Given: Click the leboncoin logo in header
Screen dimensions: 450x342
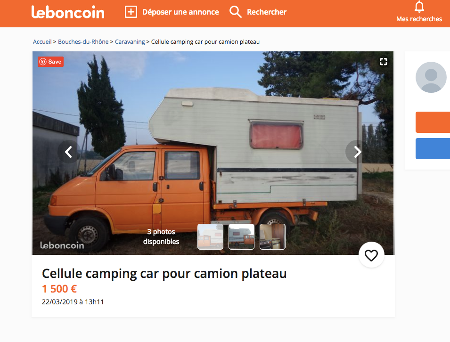Looking at the screenshot, I should [68, 12].
